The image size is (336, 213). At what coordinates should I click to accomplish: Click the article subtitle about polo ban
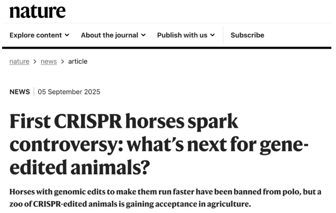(165, 198)
